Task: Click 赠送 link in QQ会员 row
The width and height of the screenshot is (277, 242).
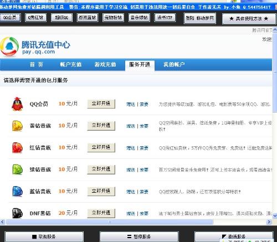Action: (x=131, y=104)
